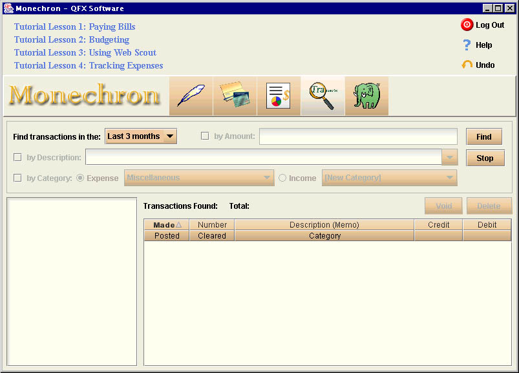Open the budget report pie chart icon
This screenshot has height=373, width=519.
click(279, 96)
